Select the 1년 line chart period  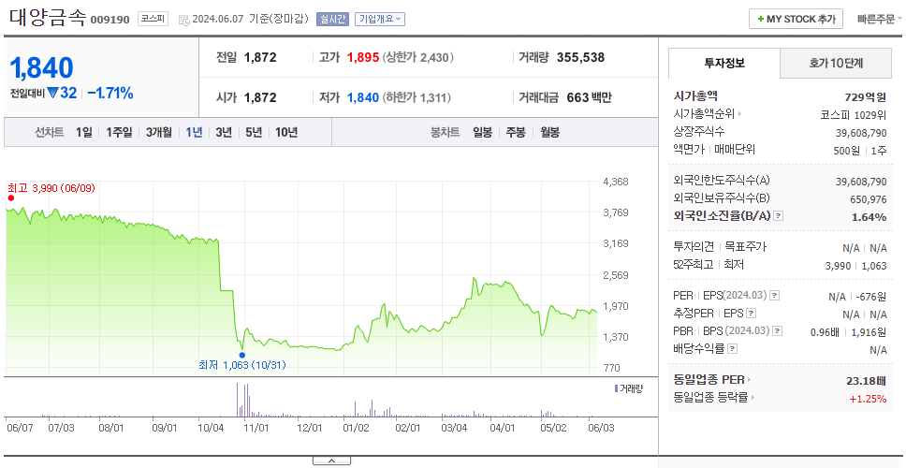(194, 132)
